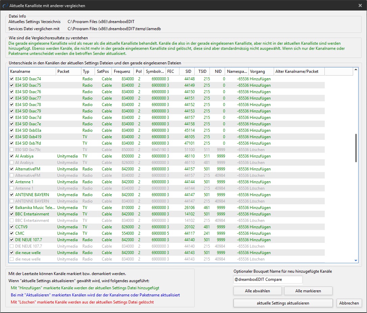The image size is (367, 313).
Task: Click the dreamboxEDIT icon in title bar
Action: [x=4, y=5]
